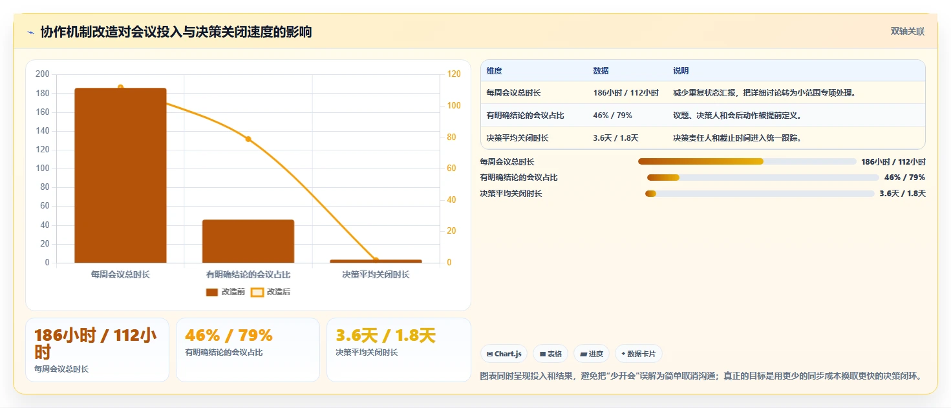
Task: Click the description 减少重复状态汇报 in the table
Action: click(765, 93)
